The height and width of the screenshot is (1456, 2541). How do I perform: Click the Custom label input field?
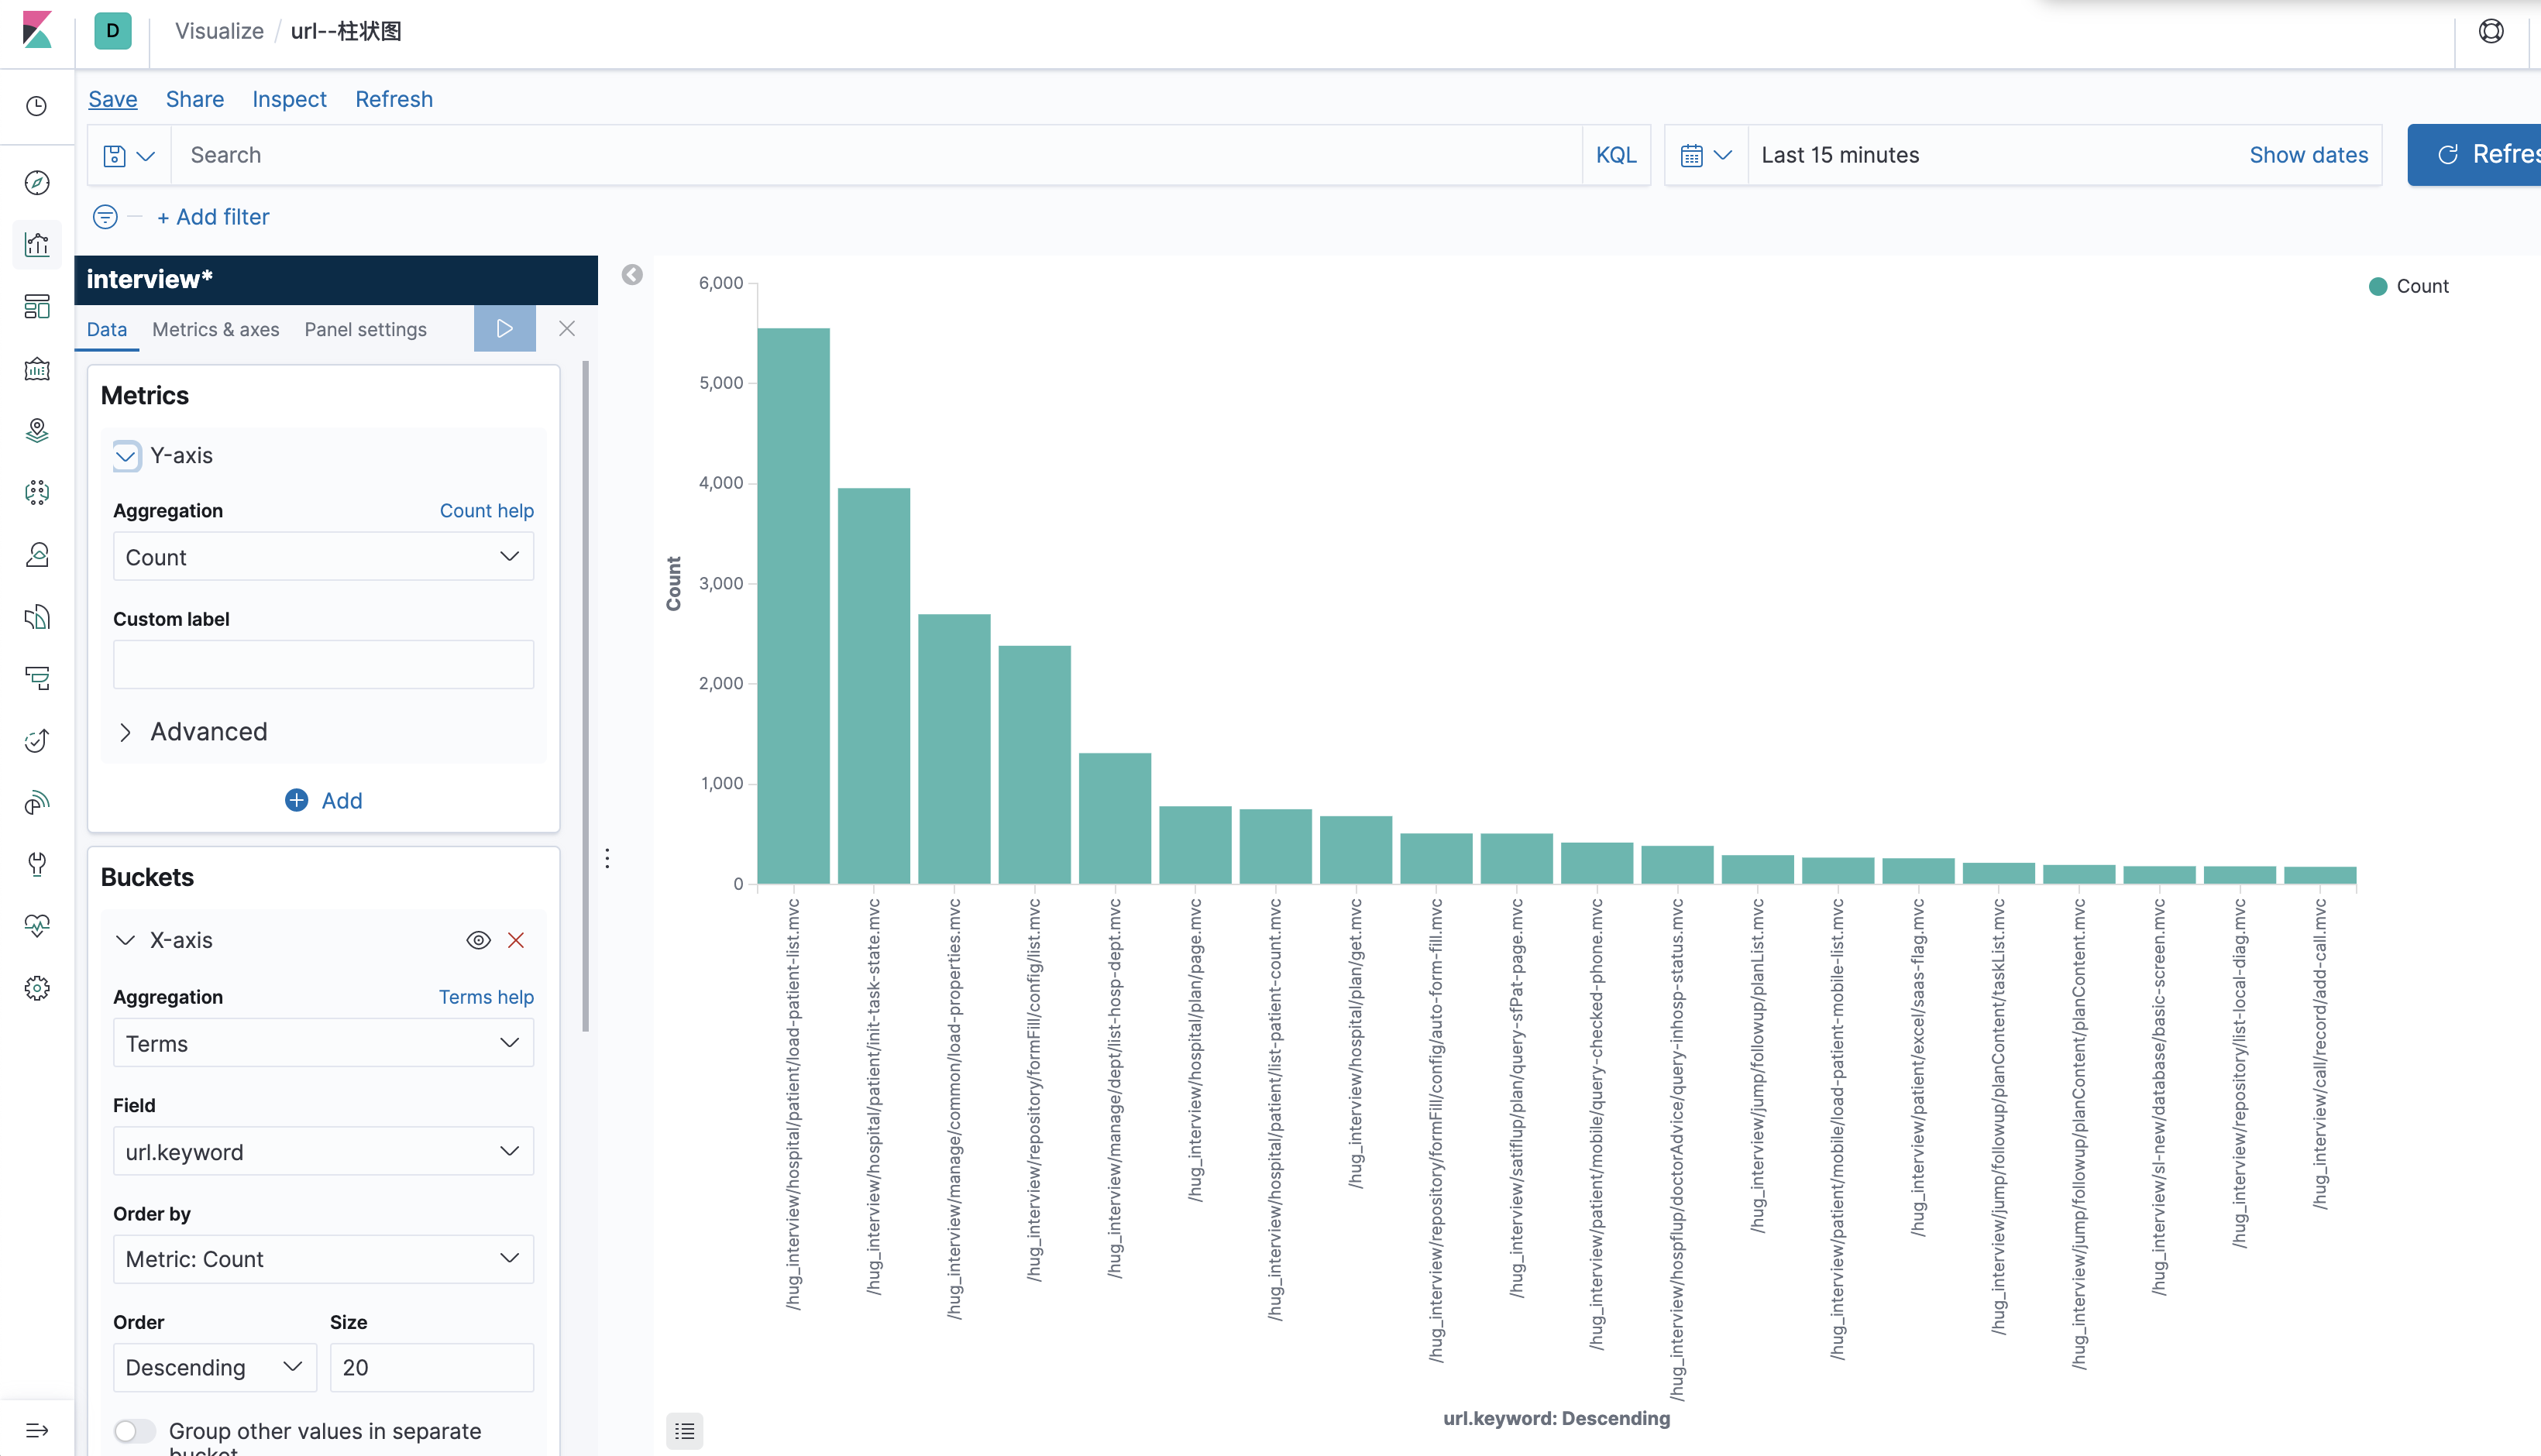pos(323,665)
